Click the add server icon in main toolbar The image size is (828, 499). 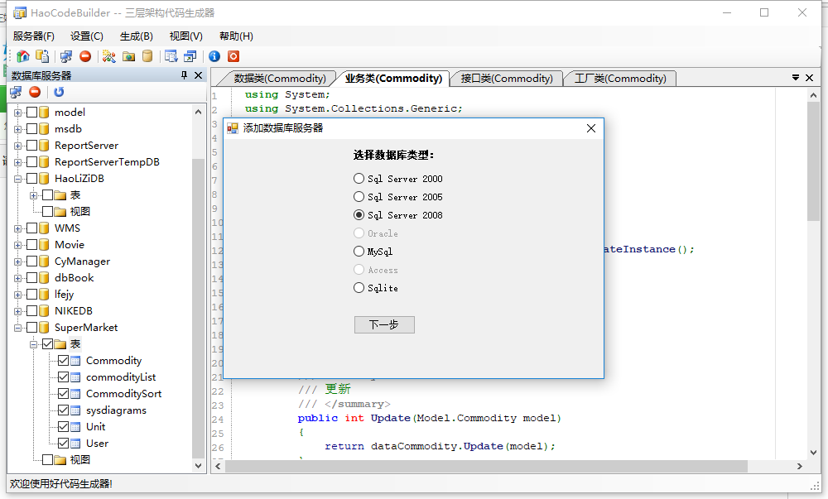pyautogui.click(x=66, y=56)
